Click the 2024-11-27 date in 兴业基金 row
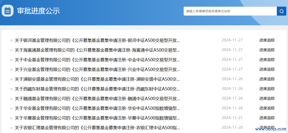Image resolution: width=288 pixels, height=133 pixels. click(232, 69)
